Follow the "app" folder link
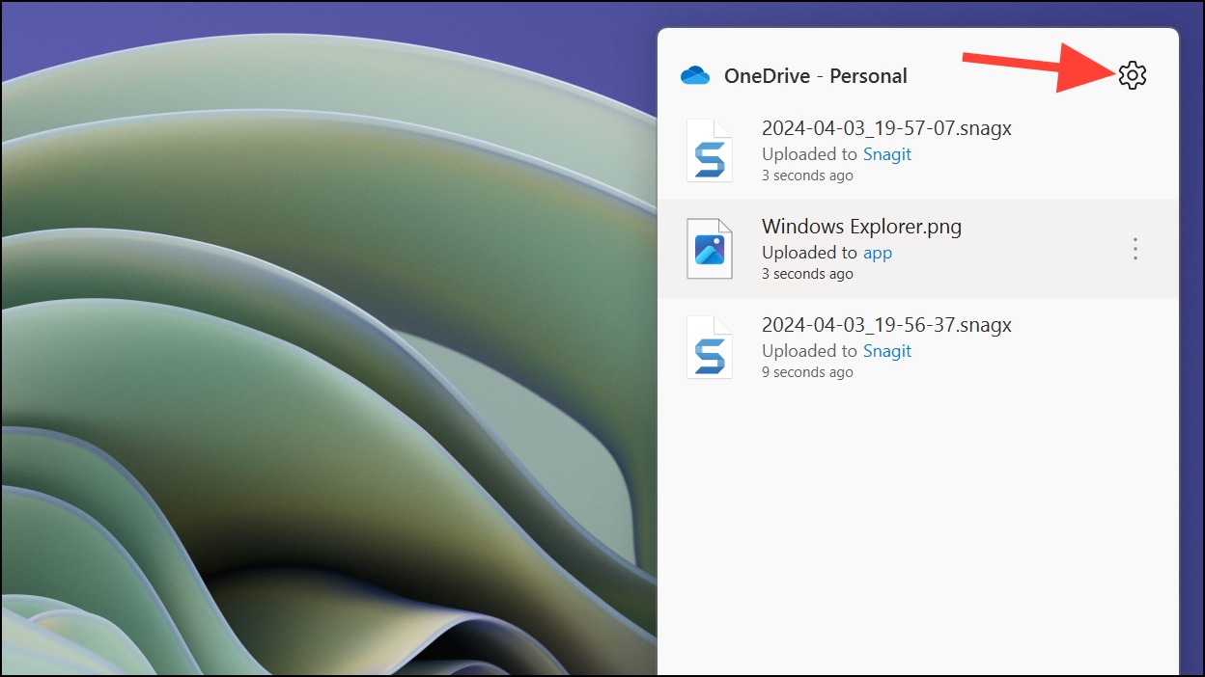1205x677 pixels. coord(877,253)
